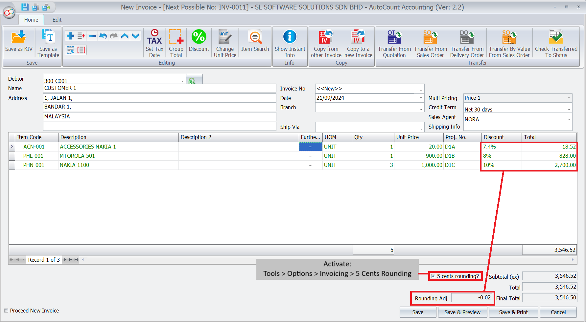The image size is (586, 322).
Task: Select the Home ribbon tab
Action: (31, 20)
